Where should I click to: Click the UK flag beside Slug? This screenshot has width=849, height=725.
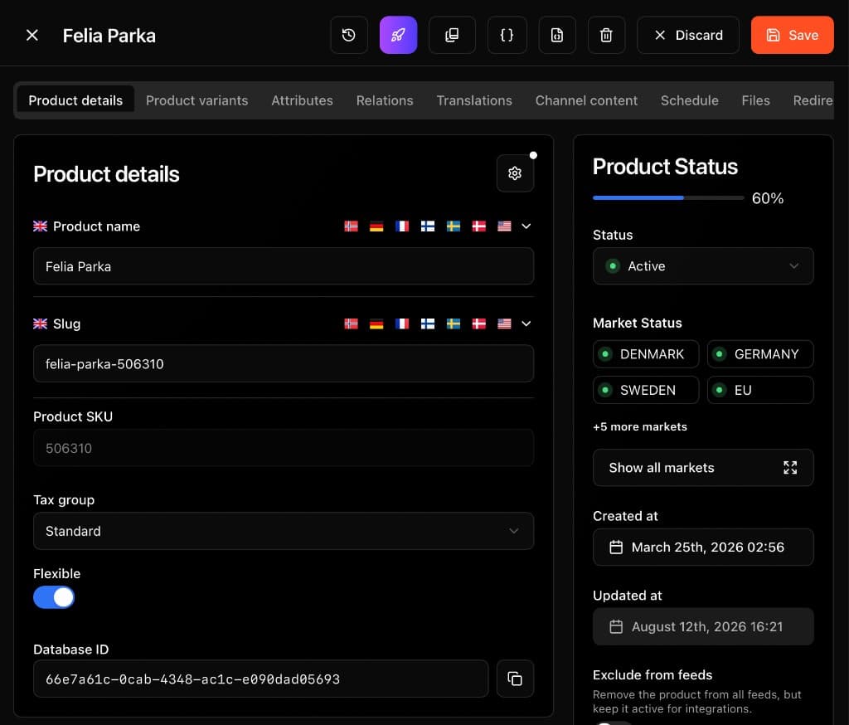[40, 324]
